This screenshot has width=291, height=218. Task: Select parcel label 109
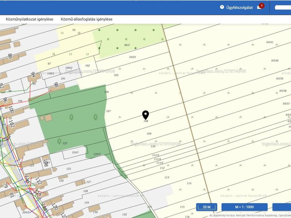[x=149, y=134]
